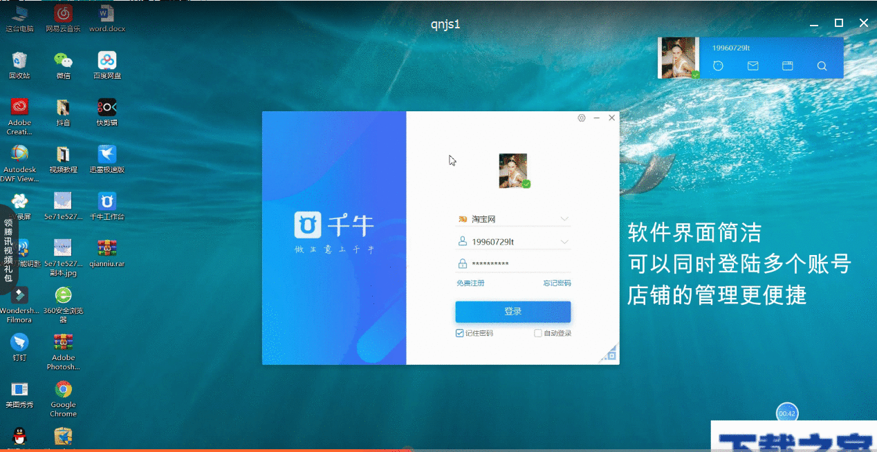The image size is (877, 452).
Task: Click the search magnifier in the Qianniu panel
Action: pos(822,66)
